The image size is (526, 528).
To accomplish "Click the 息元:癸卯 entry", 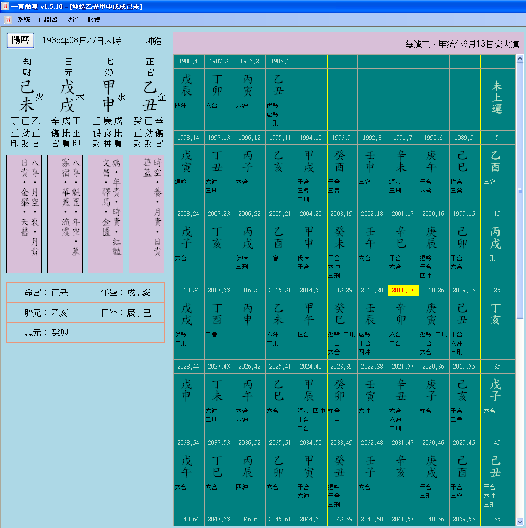I will tap(46, 333).
